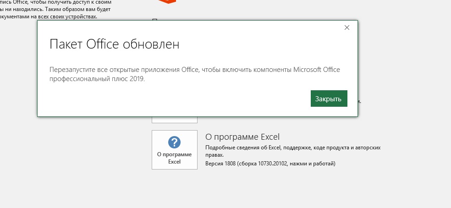Click the Перезапустите все открытые приложения message

pos(195,70)
